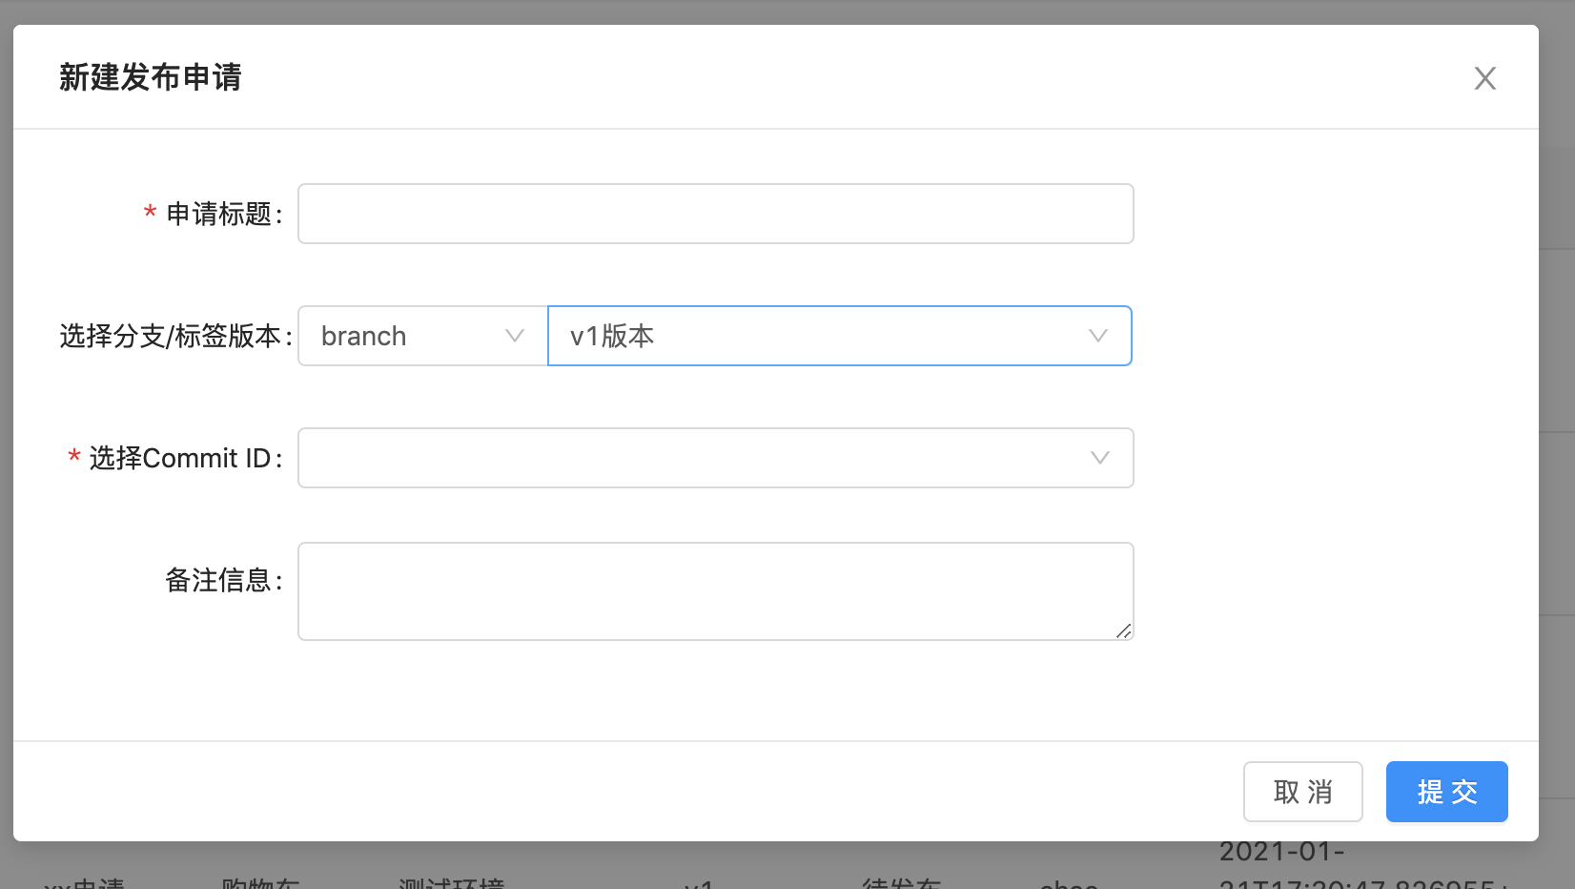Click the red asterisk beside 申请标题
1575x889 pixels.
point(150,212)
